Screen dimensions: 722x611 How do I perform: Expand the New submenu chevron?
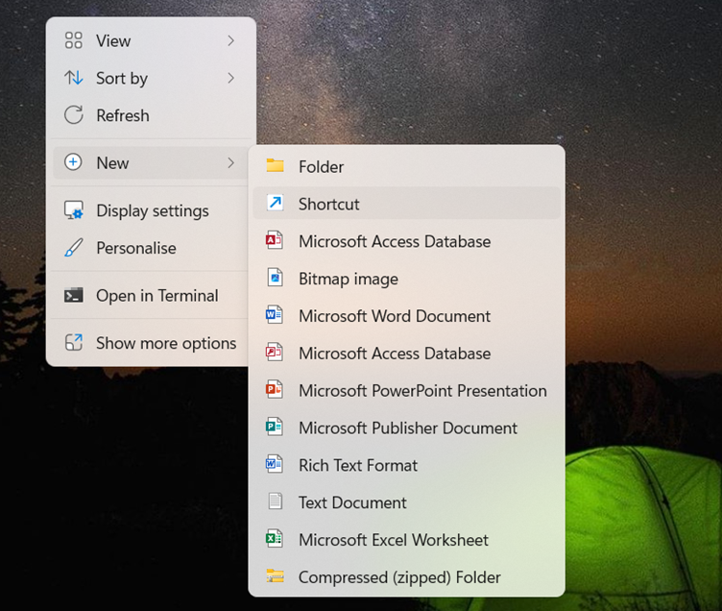point(230,162)
